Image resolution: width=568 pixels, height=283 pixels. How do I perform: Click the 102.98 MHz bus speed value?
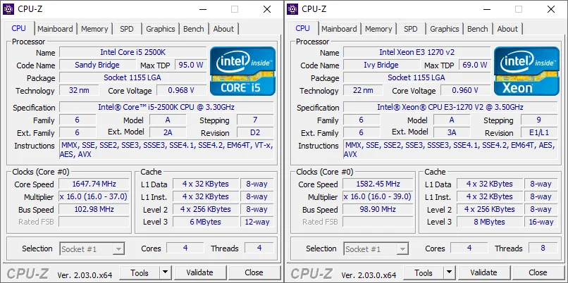point(94,210)
